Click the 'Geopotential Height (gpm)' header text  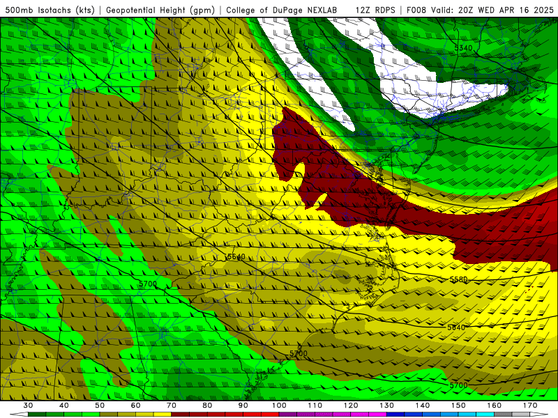click(160, 10)
